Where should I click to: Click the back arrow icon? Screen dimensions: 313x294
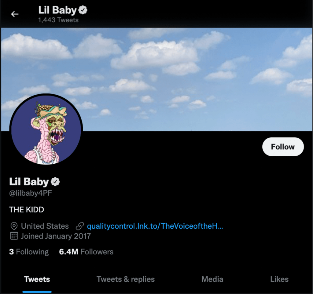pyautogui.click(x=15, y=14)
